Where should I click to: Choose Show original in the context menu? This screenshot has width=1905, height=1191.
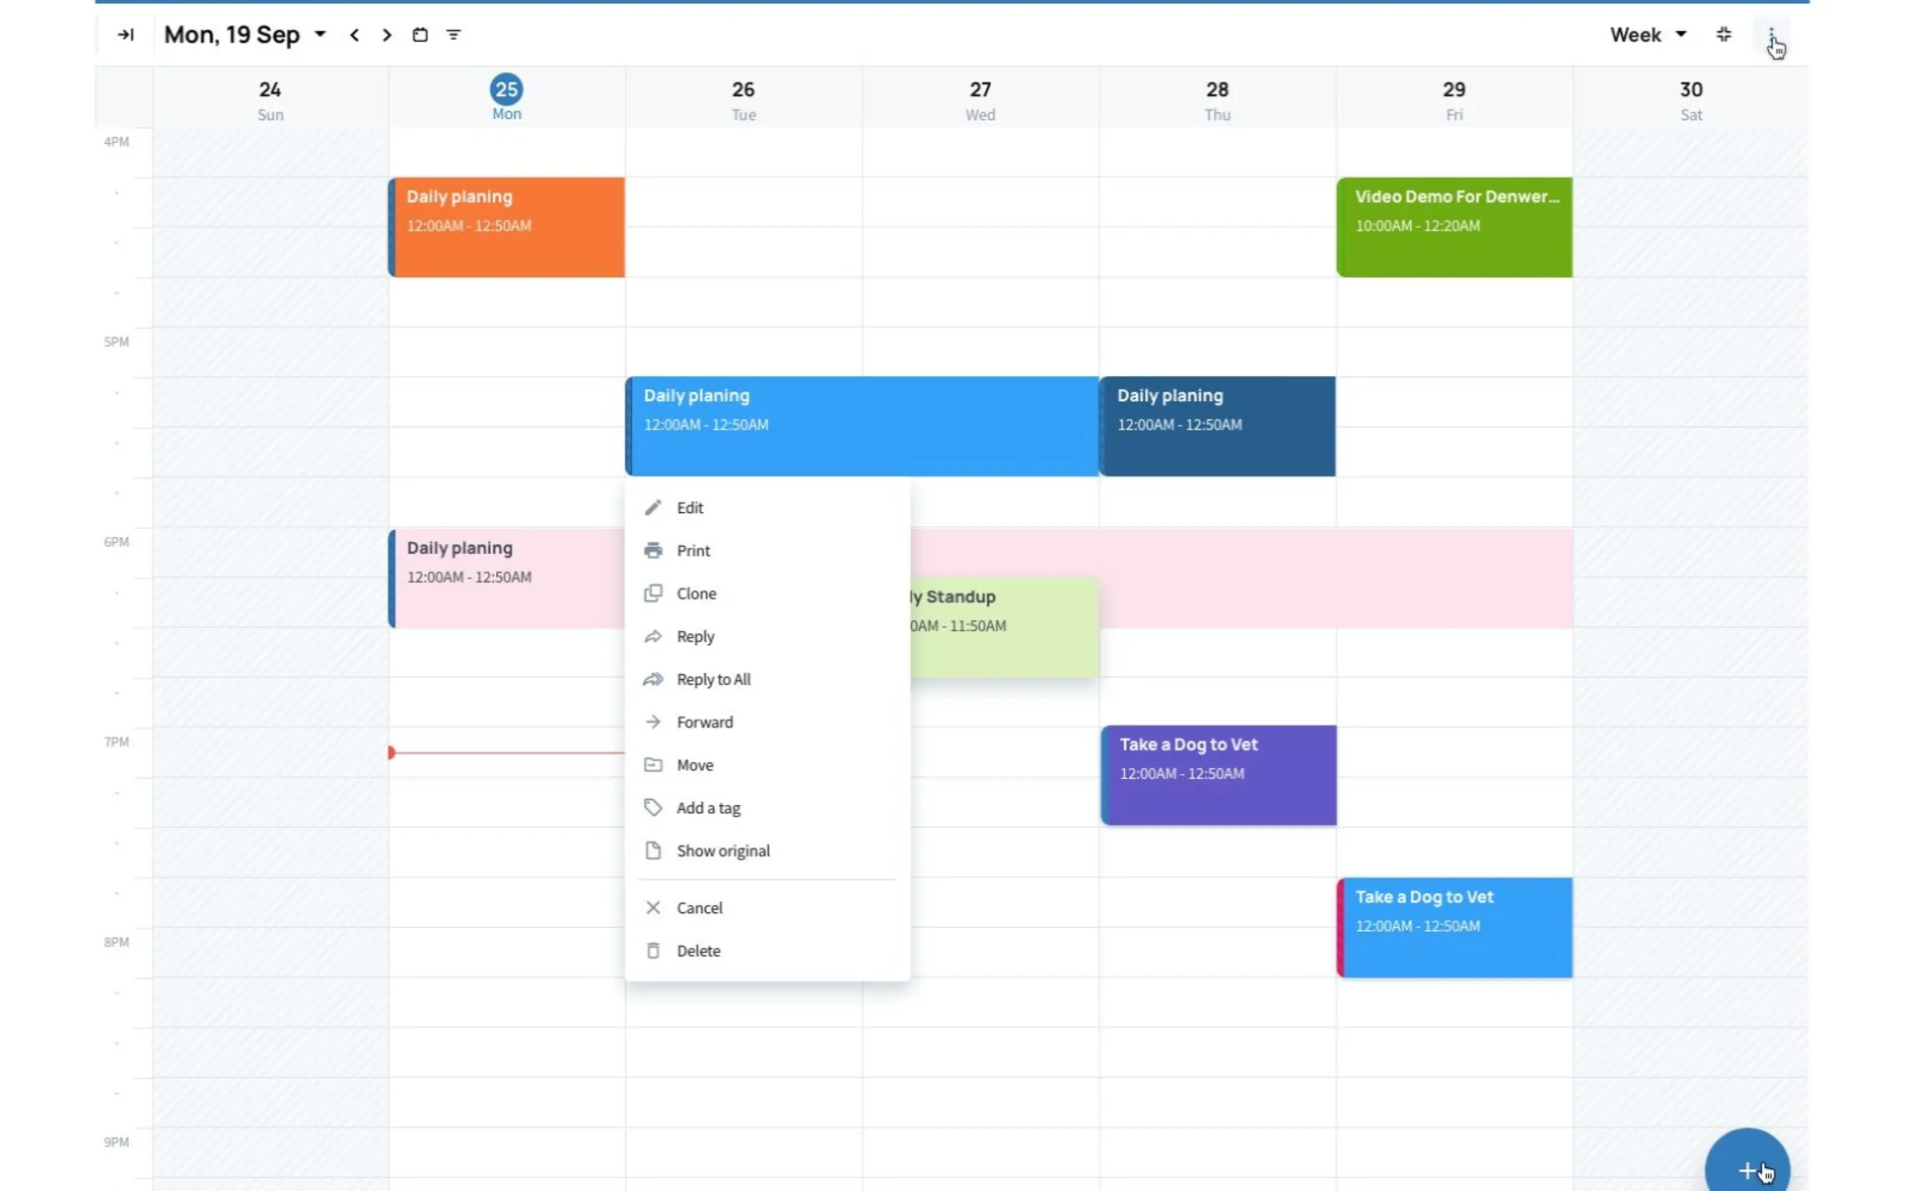pos(767,851)
